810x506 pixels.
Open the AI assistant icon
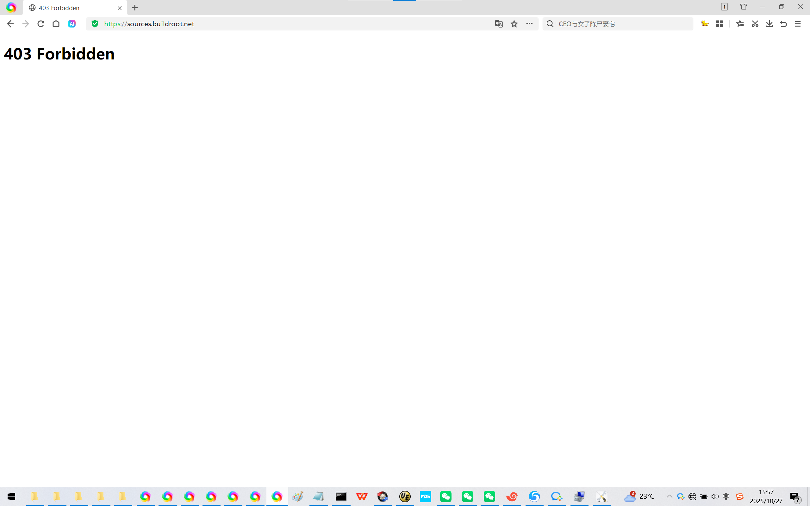72,24
